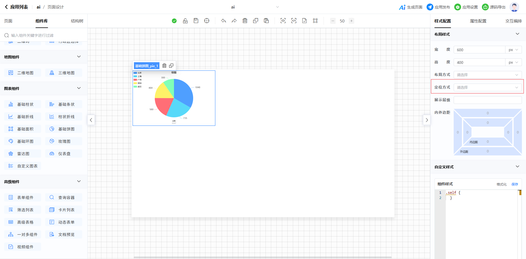This screenshot has width=526, height=259.
Task: Increase zoom with the plus button
Action: point(351,21)
